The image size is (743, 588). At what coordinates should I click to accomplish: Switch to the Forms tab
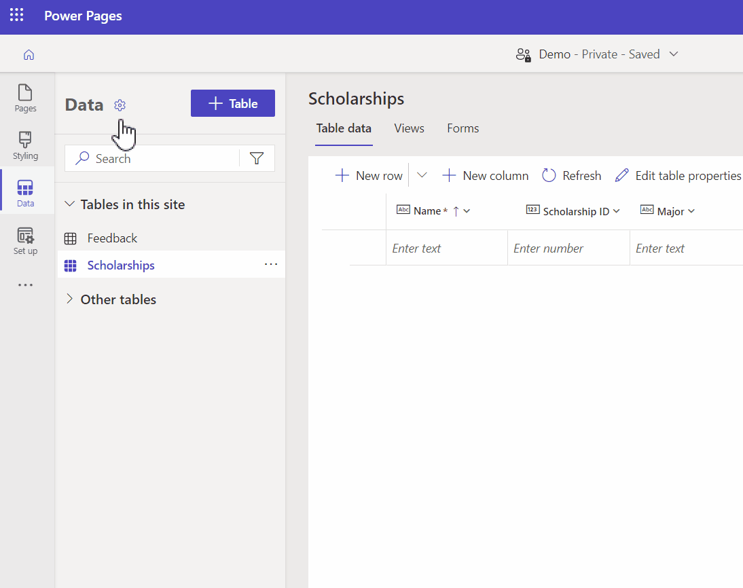point(463,128)
